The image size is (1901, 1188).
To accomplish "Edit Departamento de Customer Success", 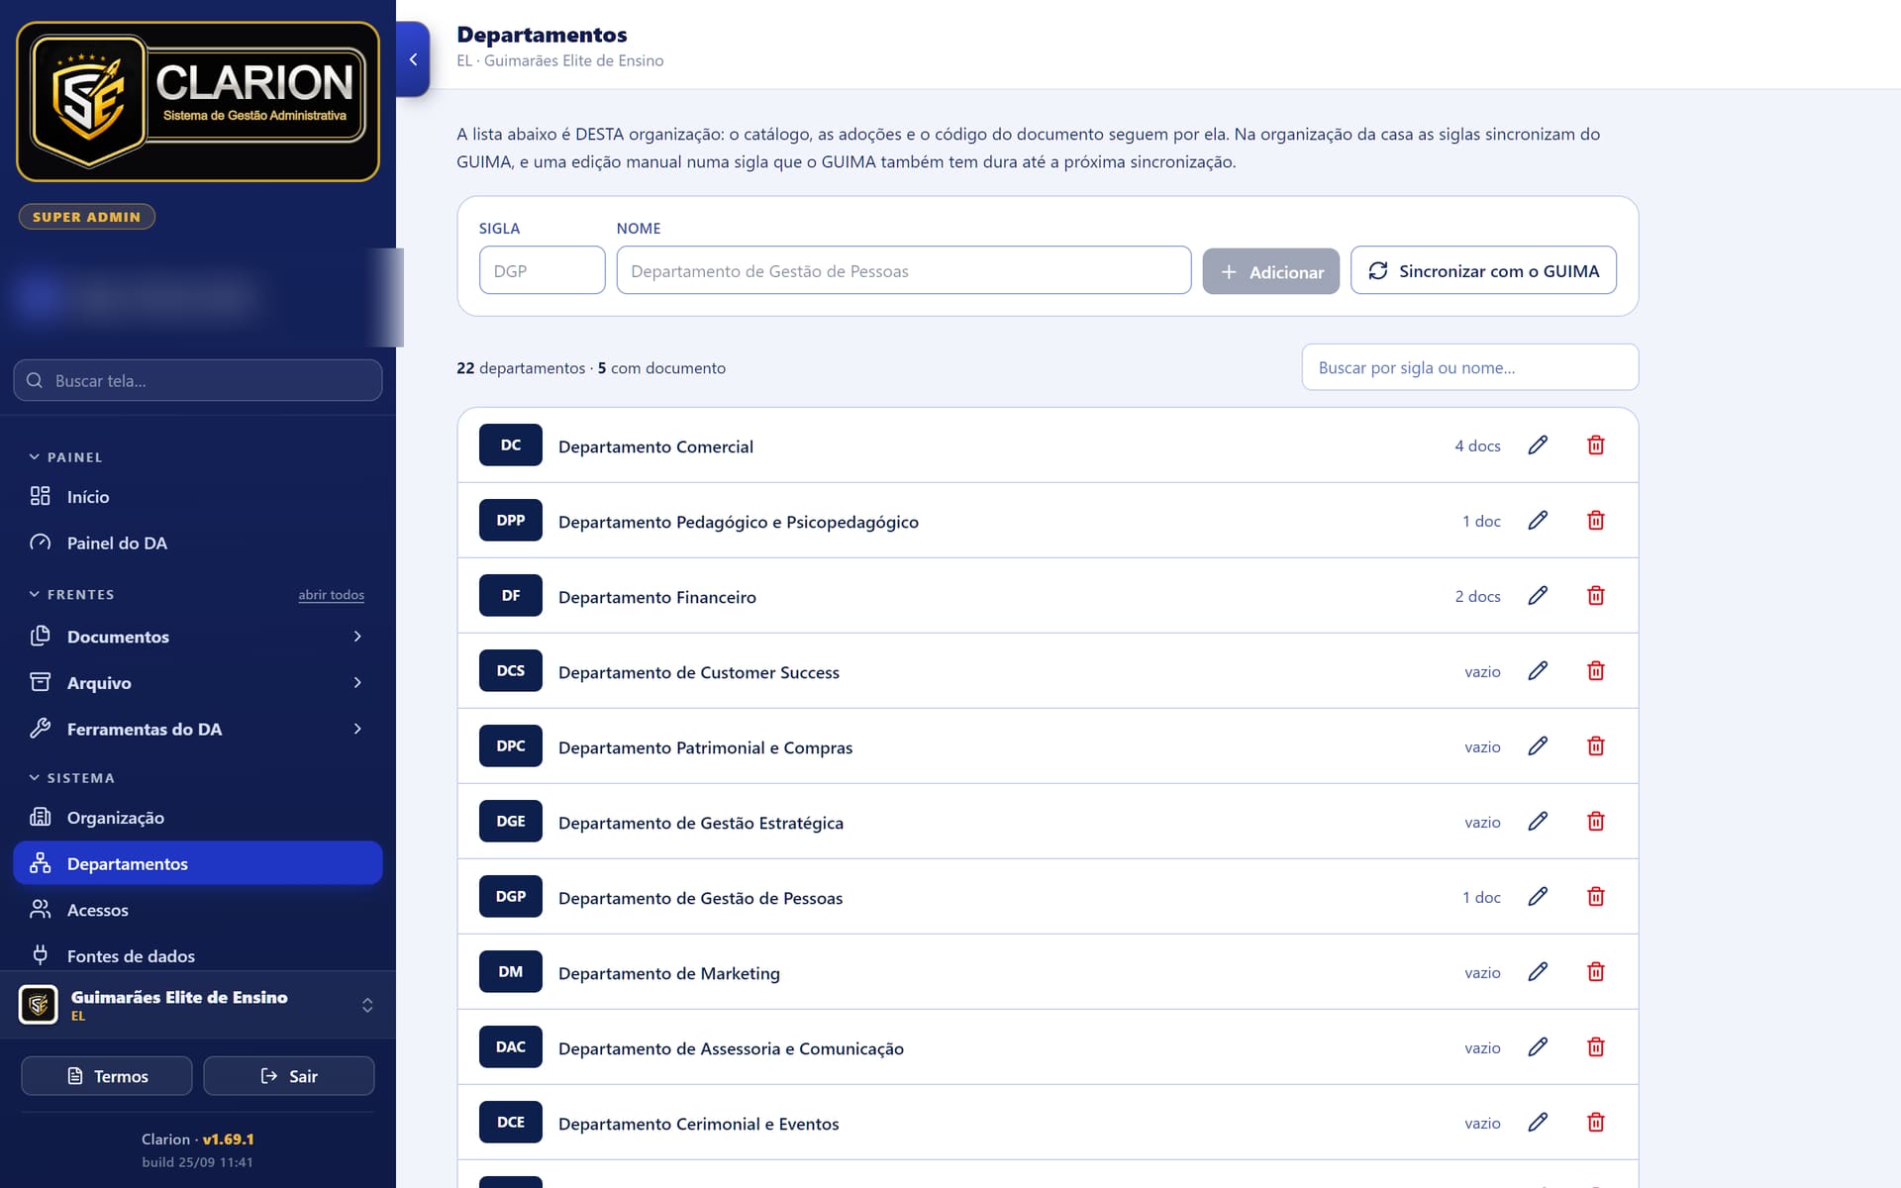I will pos(1538,671).
